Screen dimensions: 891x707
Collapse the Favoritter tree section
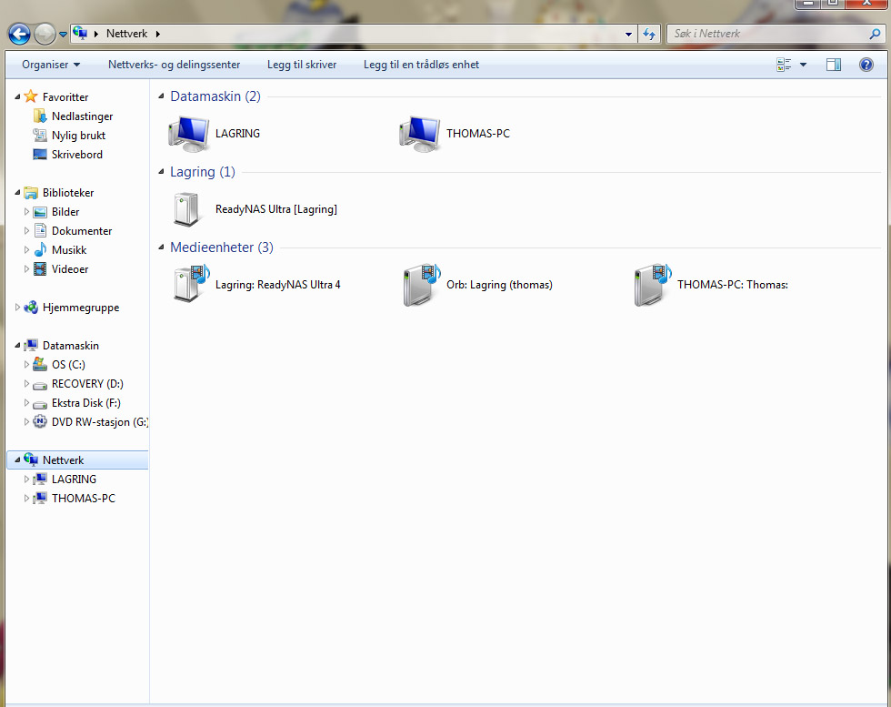click(x=17, y=97)
